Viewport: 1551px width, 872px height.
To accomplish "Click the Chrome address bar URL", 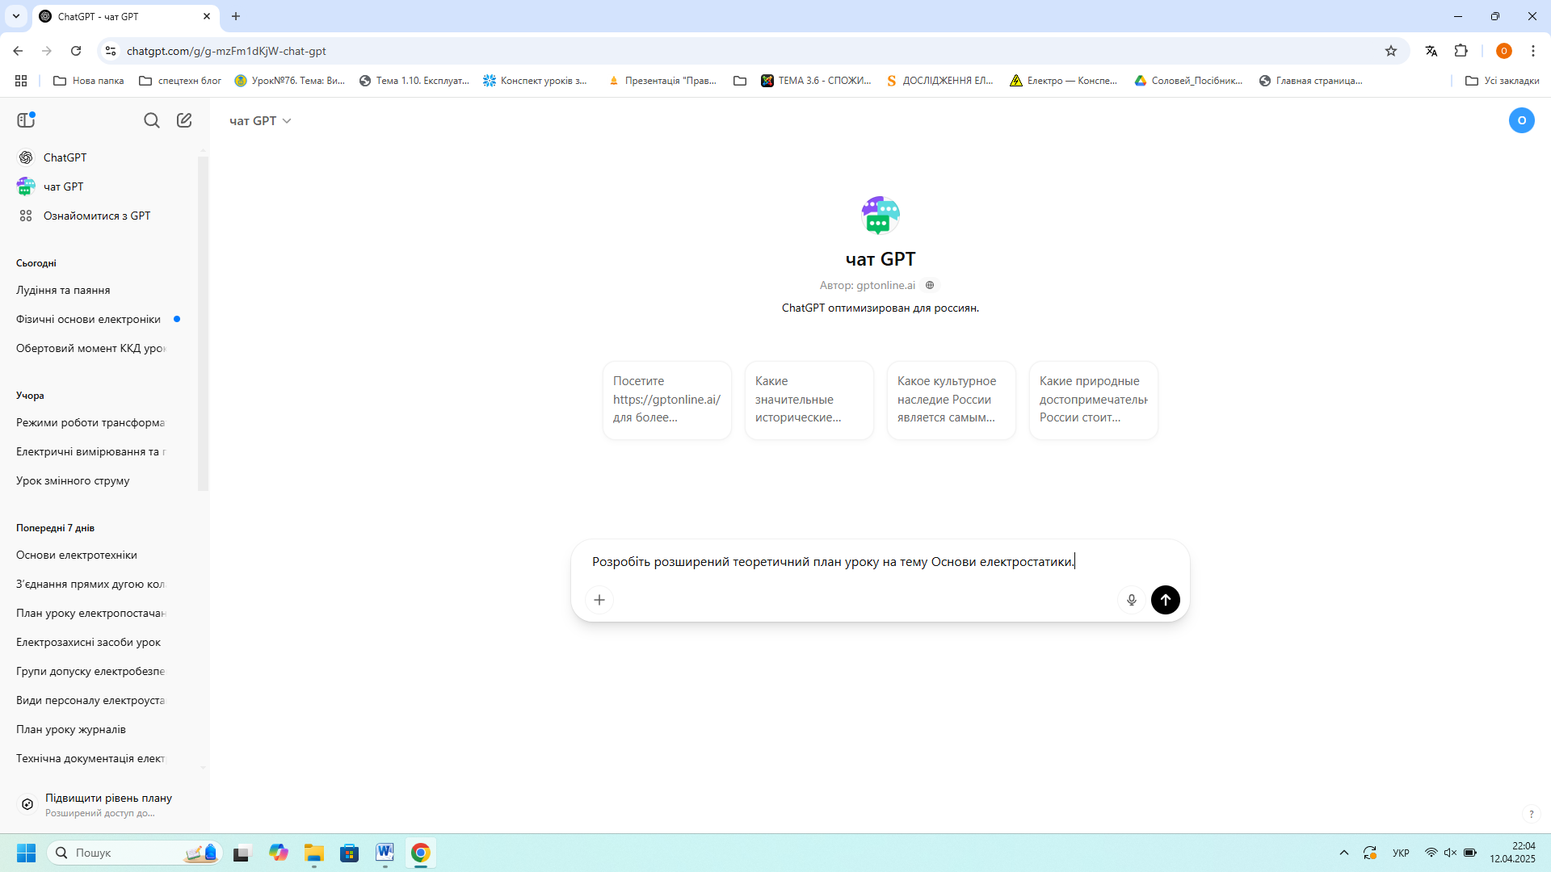I will coord(226,51).
